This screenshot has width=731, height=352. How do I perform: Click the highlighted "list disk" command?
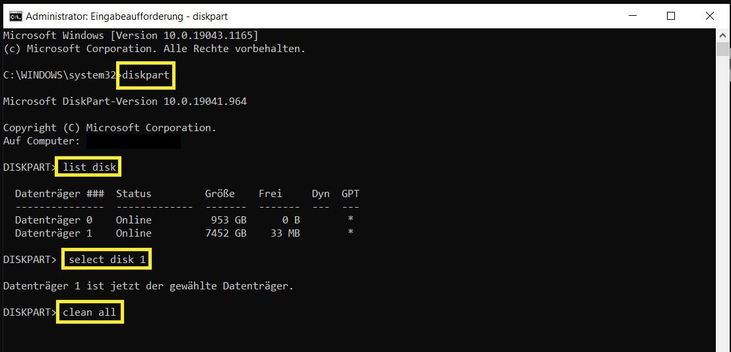click(x=89, y=167)
